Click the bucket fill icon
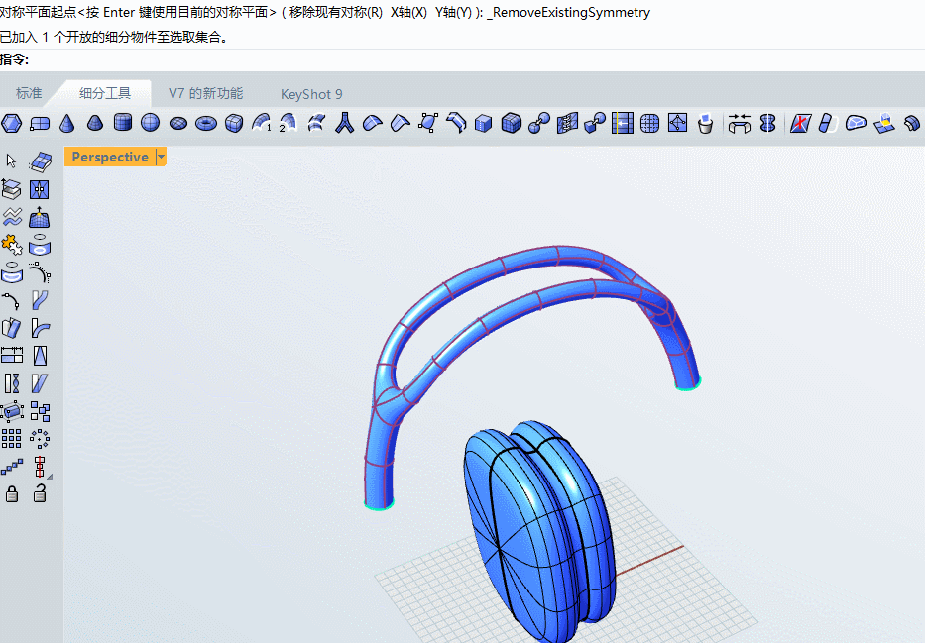 705,123
